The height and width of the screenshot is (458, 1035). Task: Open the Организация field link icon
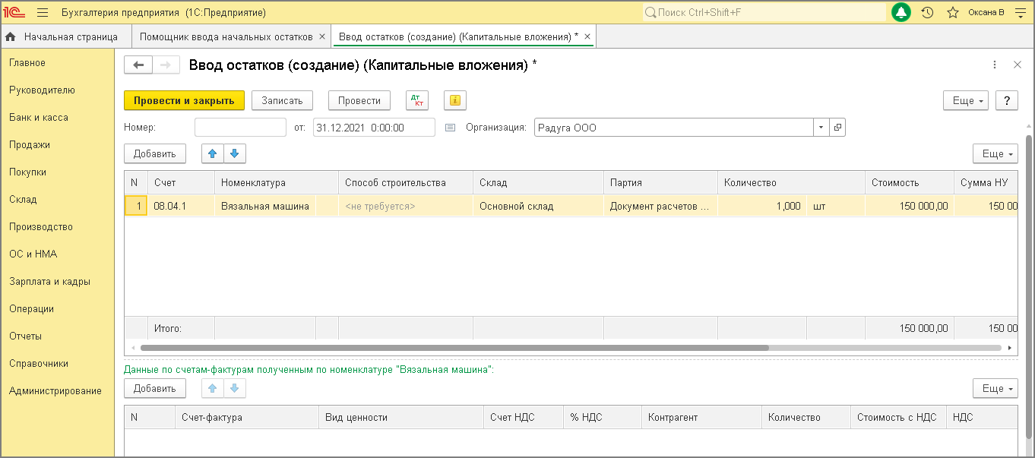point(837,128)
